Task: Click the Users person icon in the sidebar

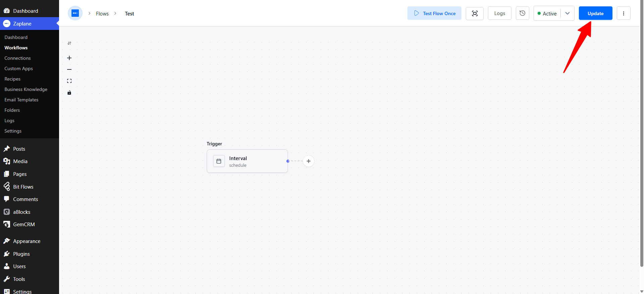Action: coord(7,266)
